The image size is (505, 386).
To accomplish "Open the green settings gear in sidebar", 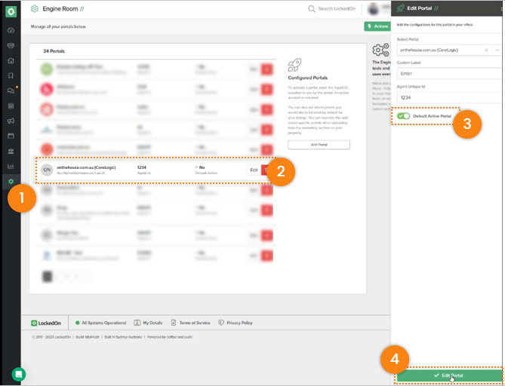I will [x=11, y=181].
